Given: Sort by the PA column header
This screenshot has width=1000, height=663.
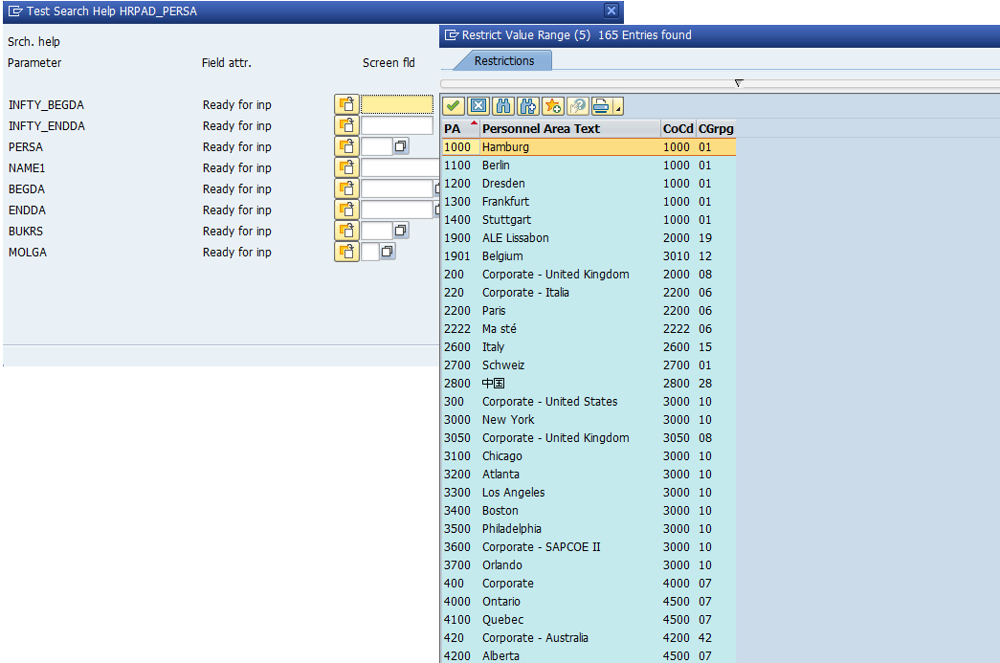Looking at the screenshot, I should (x=460, y=129).
